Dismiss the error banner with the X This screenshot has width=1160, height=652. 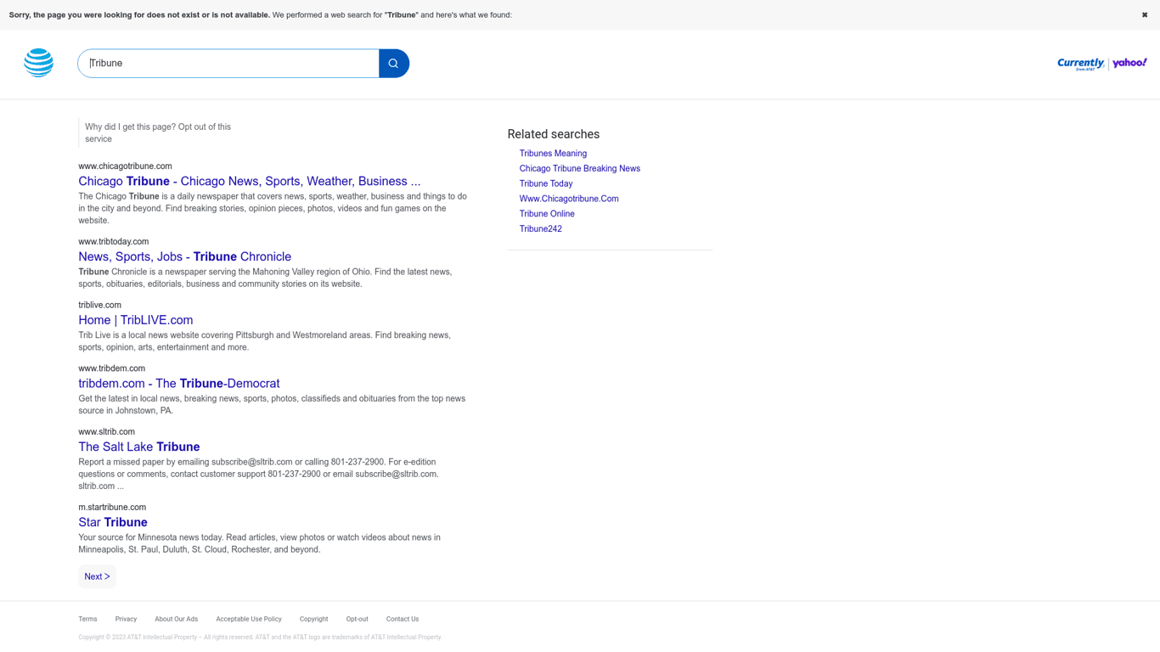point(1144,14)
